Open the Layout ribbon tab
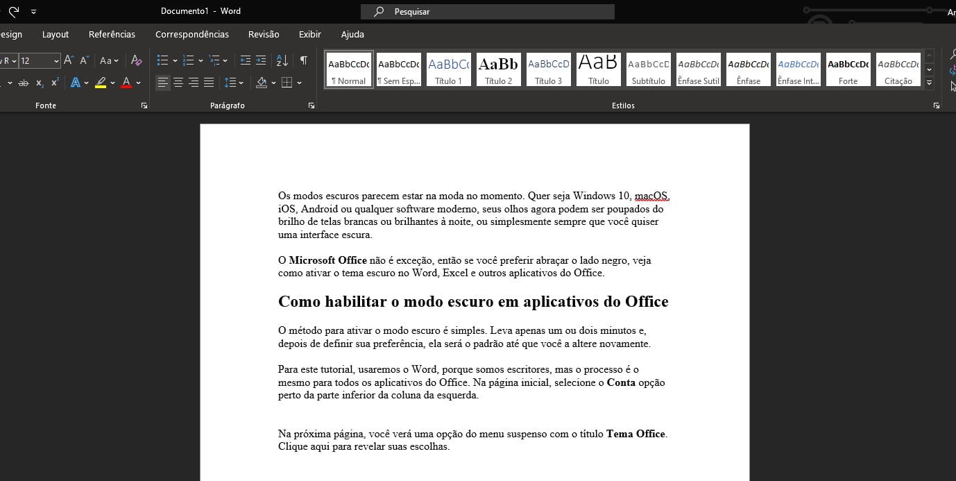 tap(56, 34)
